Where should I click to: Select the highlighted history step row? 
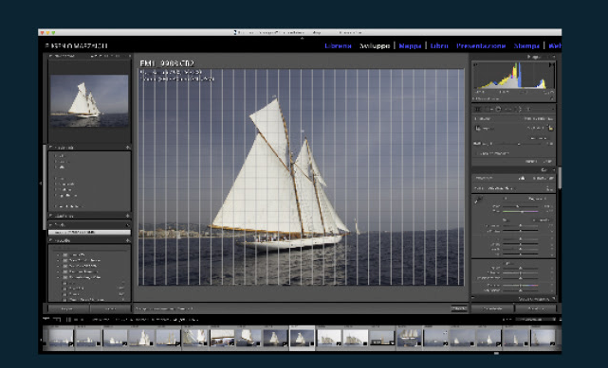coord(89,233)
